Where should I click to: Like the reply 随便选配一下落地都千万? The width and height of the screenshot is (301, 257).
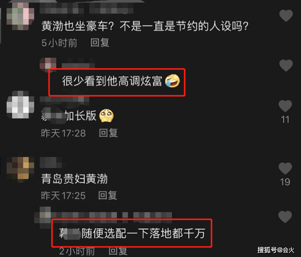pyautogui.click(x=285, y=217)
